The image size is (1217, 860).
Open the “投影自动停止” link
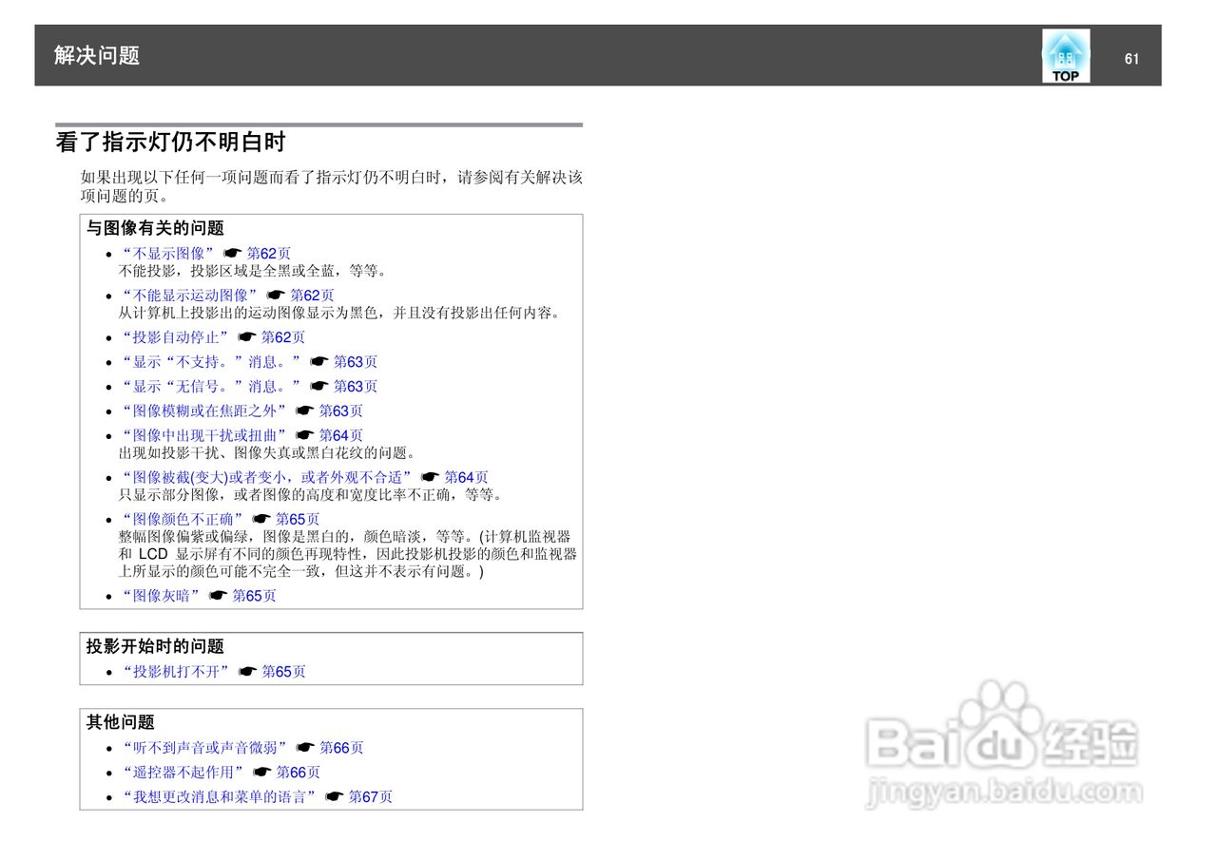pyautogui.click(x=176, y=337)
